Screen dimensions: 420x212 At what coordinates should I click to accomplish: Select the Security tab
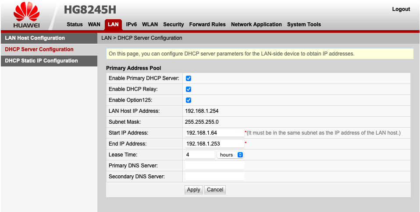click(174, 24)
